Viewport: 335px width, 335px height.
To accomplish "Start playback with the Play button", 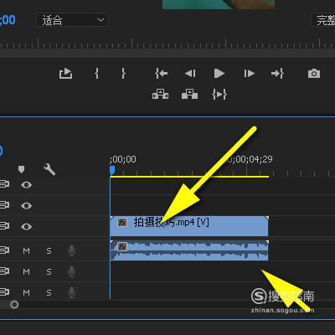I will coord(219,74).
